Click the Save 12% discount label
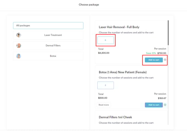The image size is (187, 132). pos(151,53)
